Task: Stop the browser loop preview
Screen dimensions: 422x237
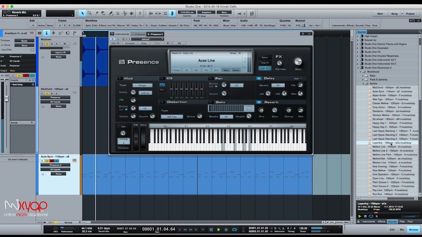Action: (365, 216)
